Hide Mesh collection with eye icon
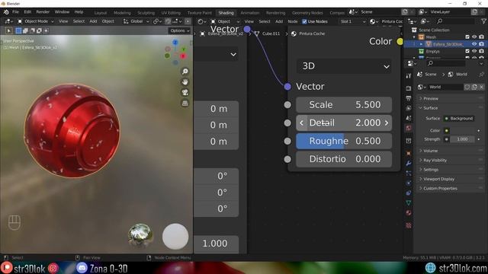 474,37
